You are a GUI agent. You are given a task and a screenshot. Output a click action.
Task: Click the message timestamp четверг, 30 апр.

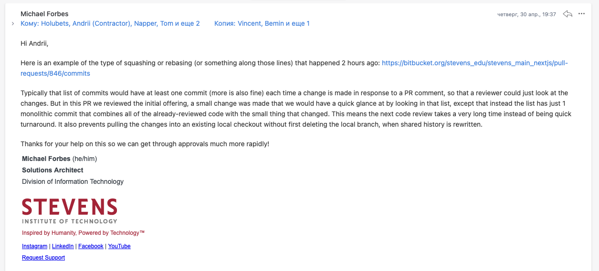(x=526, y=14)
